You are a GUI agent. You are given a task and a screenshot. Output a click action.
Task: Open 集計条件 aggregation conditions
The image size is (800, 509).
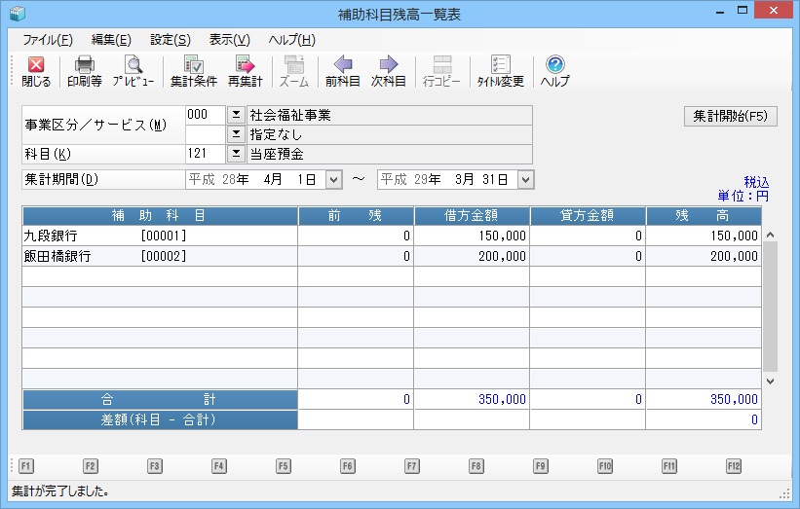193,72
